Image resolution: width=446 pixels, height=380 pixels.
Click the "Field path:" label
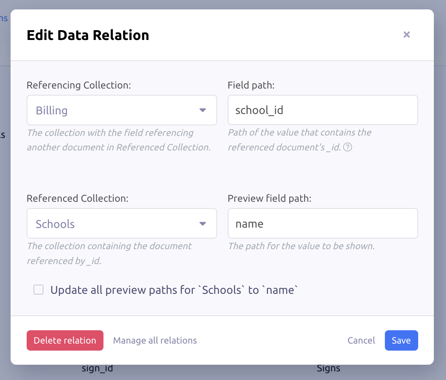coord(251,85)
